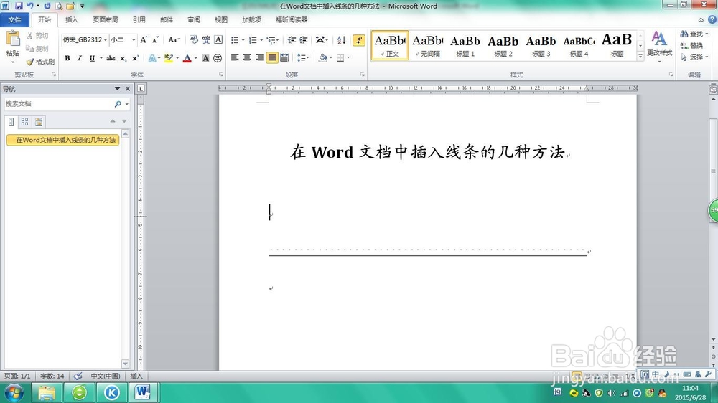Apply superscript formatting
This screenshot has width=718, height=403.
pyautogui.click(x=135, y=58)
